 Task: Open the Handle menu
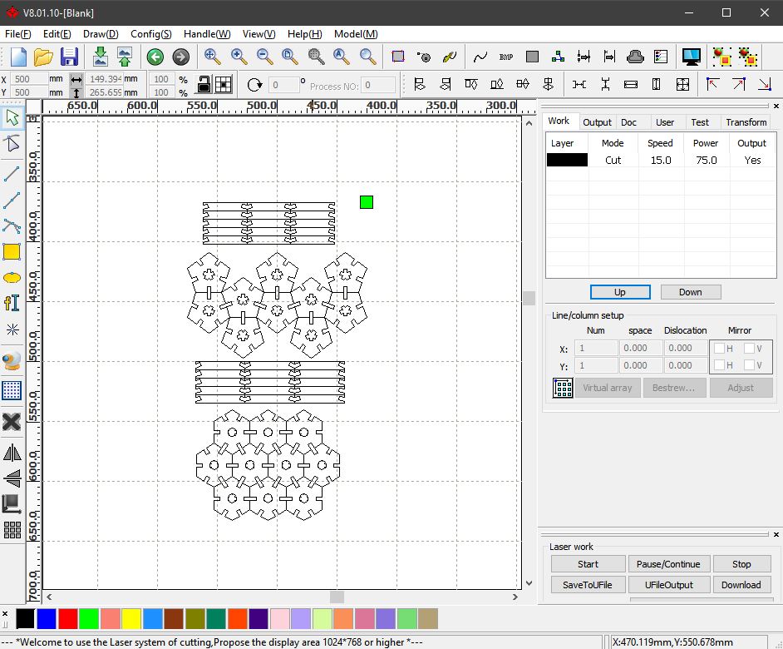[207, 34]
